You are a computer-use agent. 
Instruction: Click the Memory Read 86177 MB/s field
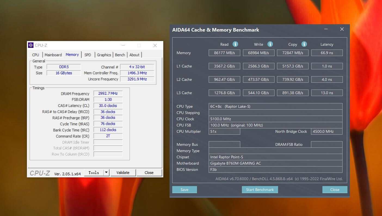[x=224, y=53]
